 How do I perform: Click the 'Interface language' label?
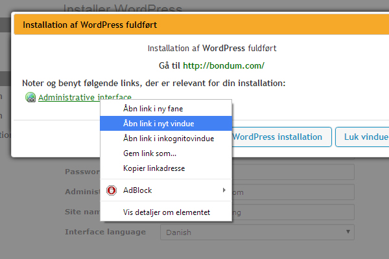click(106, 232)
